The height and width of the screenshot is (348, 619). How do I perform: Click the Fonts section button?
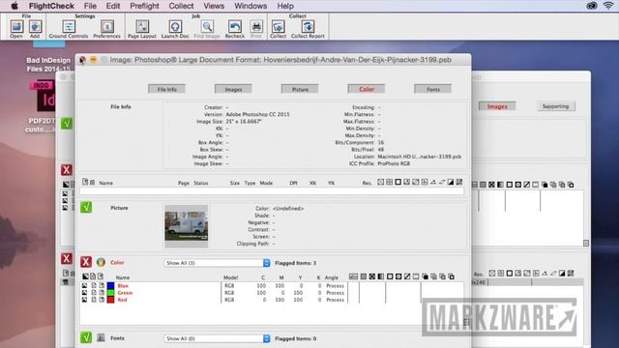click(x=432, y=89)
